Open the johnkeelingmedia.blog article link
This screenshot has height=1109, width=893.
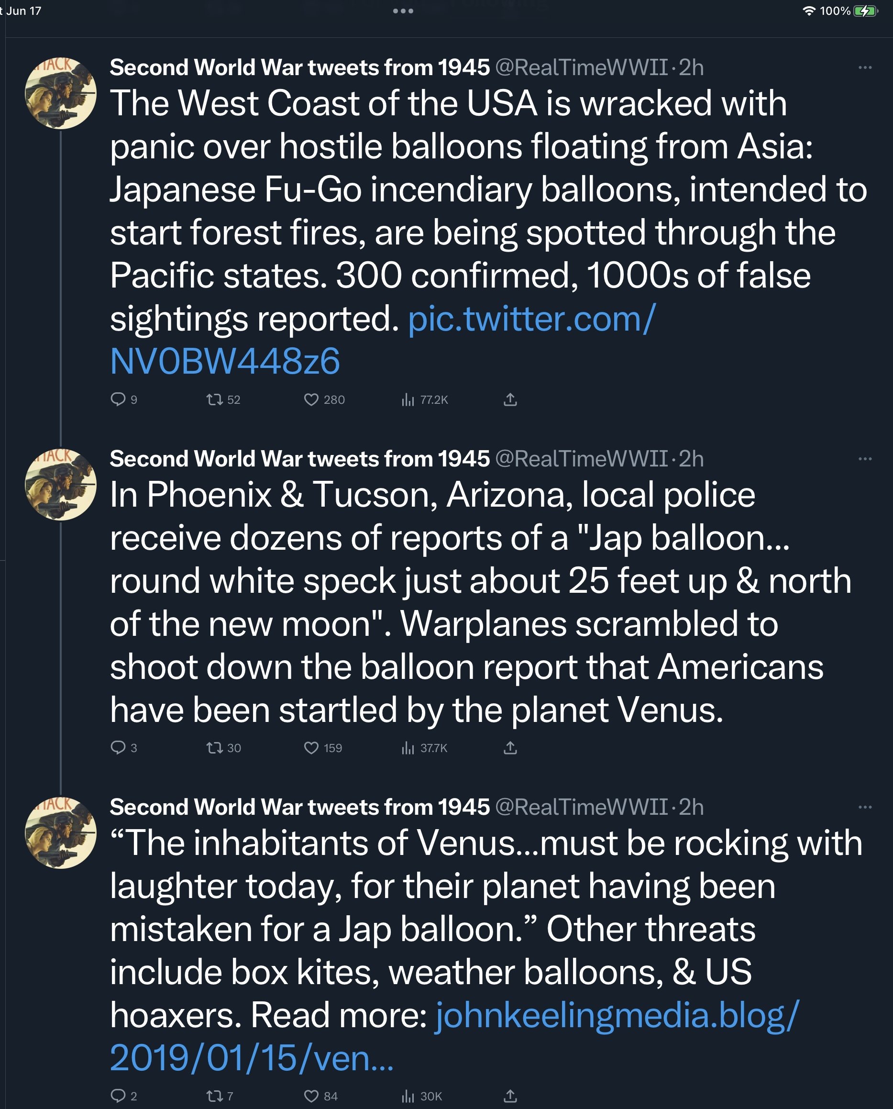pos(617,1015)
